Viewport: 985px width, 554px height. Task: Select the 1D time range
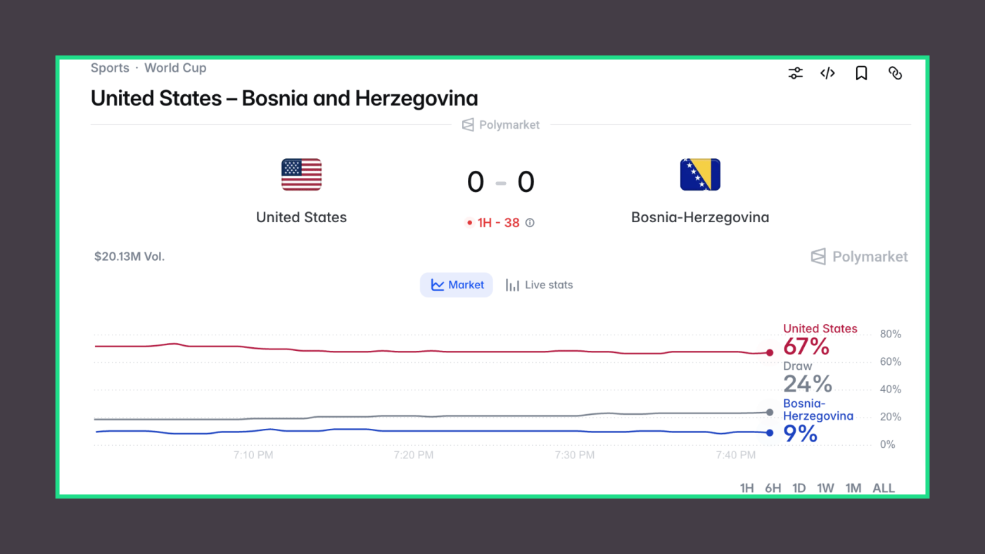[799, 488]
